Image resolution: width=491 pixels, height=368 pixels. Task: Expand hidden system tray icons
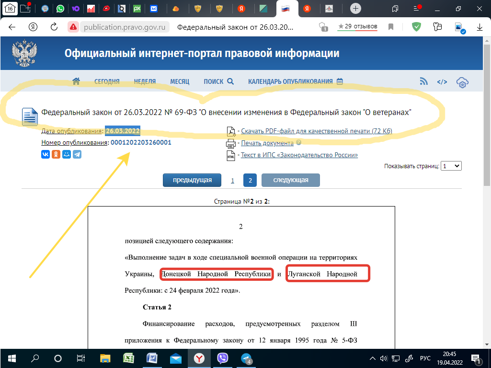click(x=372, y=358)
